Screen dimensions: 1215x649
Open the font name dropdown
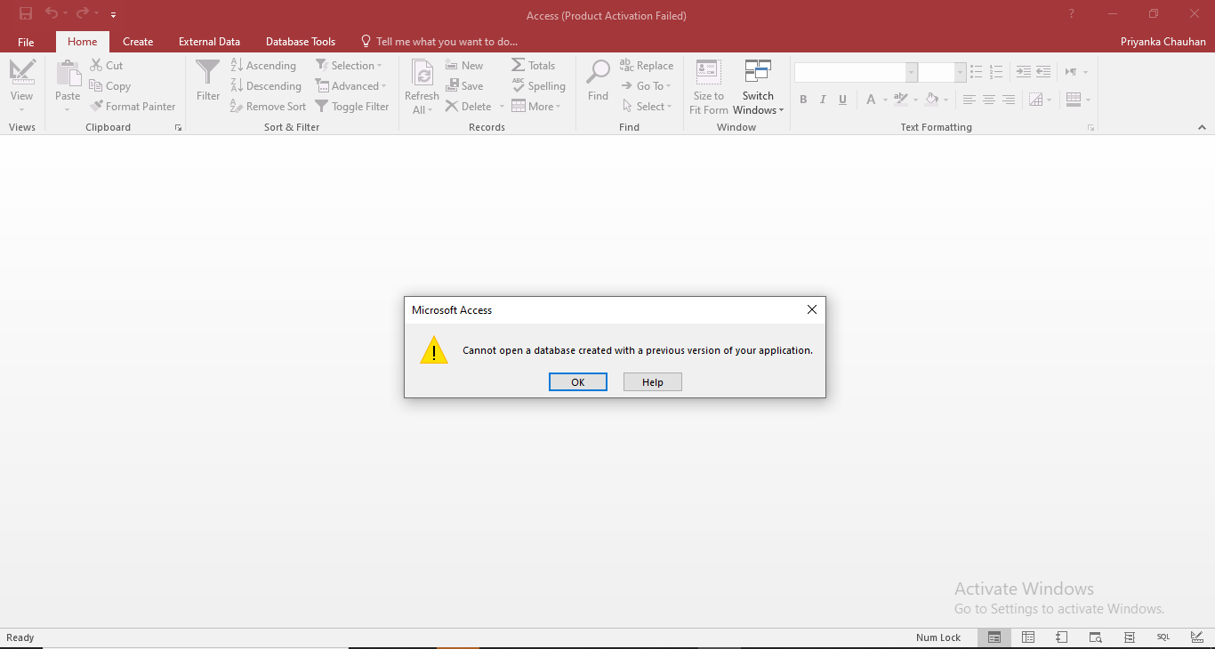(x=911, y=73)
